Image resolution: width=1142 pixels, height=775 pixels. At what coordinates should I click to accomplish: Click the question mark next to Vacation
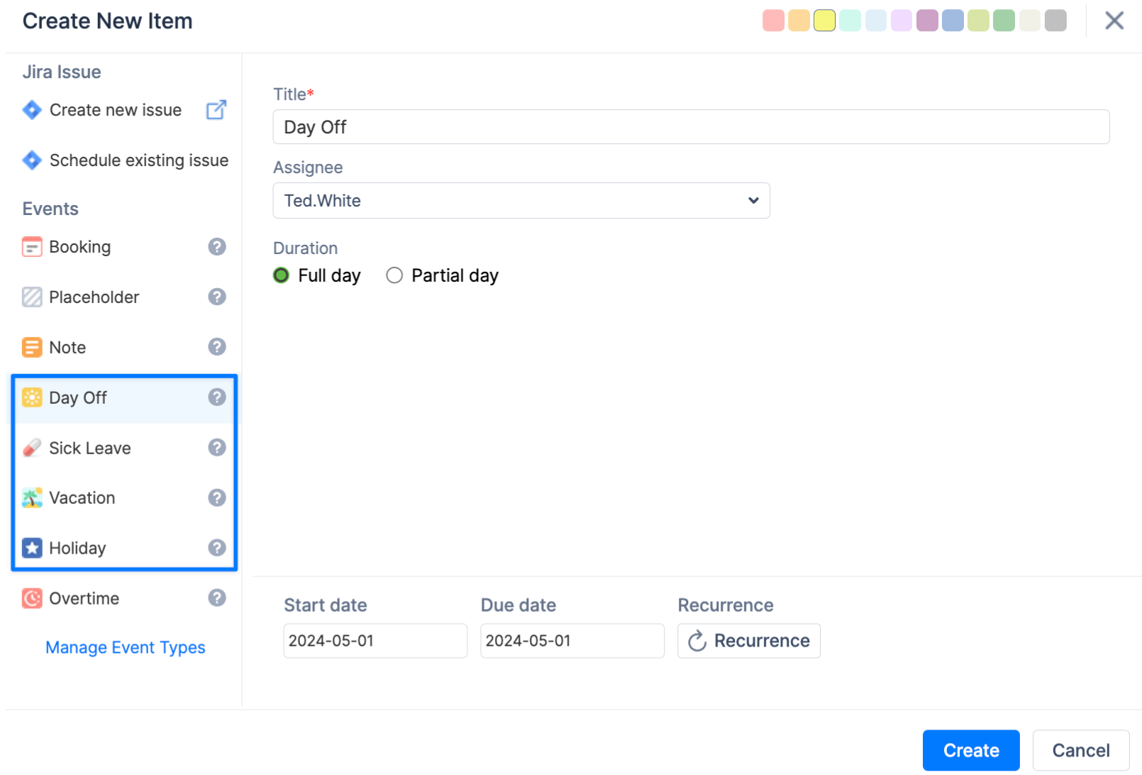point(217,498)
